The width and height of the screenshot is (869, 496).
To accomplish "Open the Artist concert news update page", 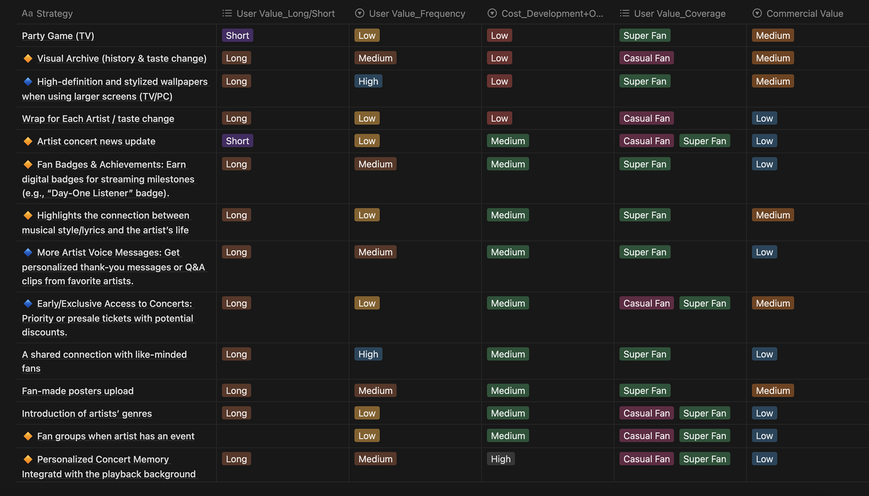I will click(96, 141).
